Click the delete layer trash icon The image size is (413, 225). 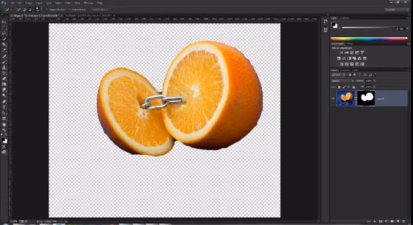(403, 221)
